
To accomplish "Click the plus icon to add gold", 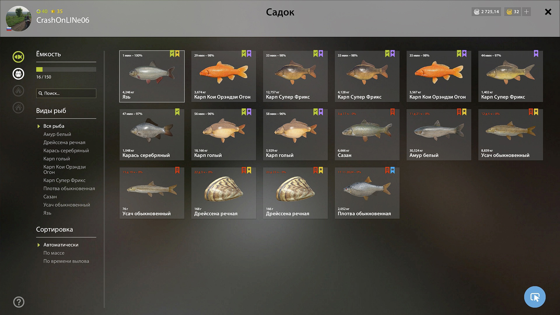I will [526, 12].
